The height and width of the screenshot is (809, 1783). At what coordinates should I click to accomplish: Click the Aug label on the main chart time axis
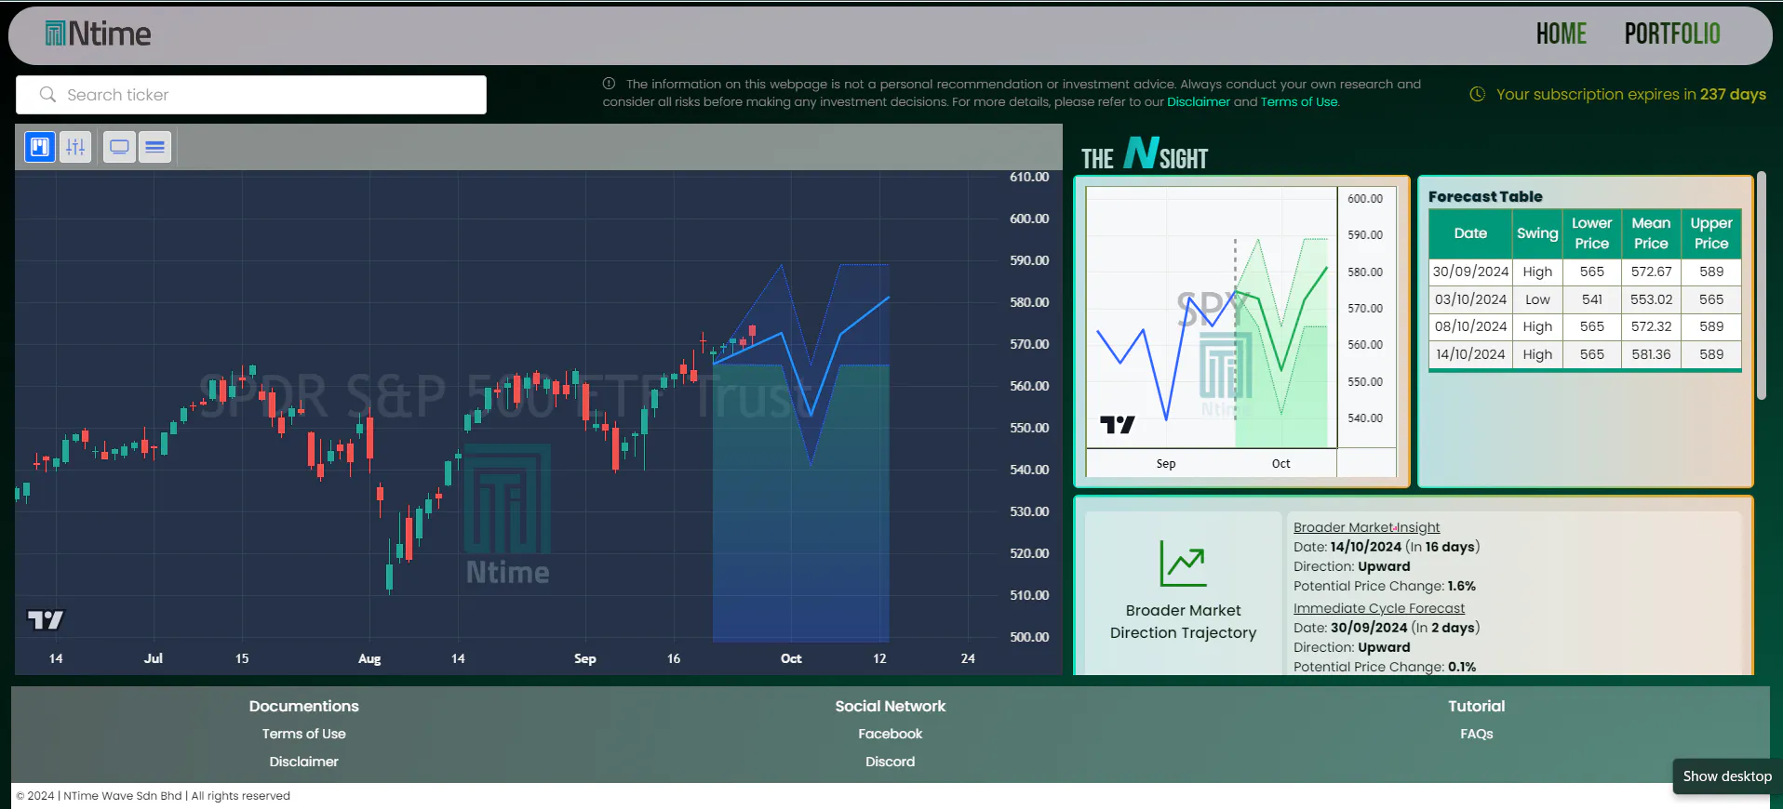(369, 658)
